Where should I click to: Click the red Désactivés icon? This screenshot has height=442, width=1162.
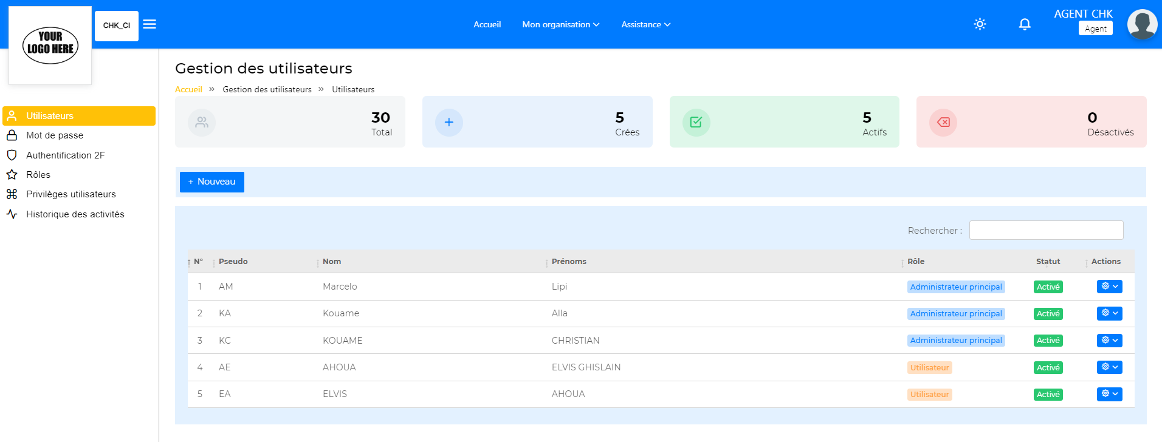click(x=943, y=123)
